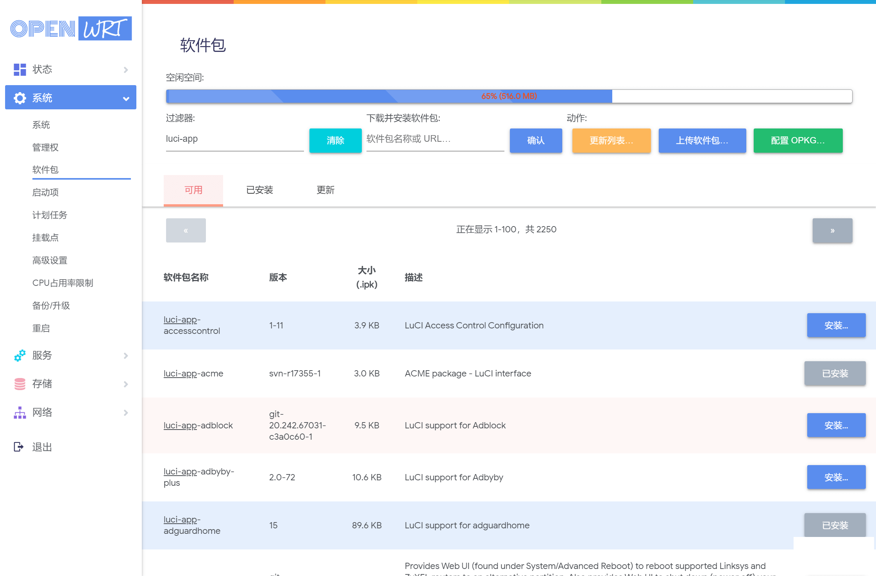
Task: Click the network topology icon
Action: (x=20, y=412)
